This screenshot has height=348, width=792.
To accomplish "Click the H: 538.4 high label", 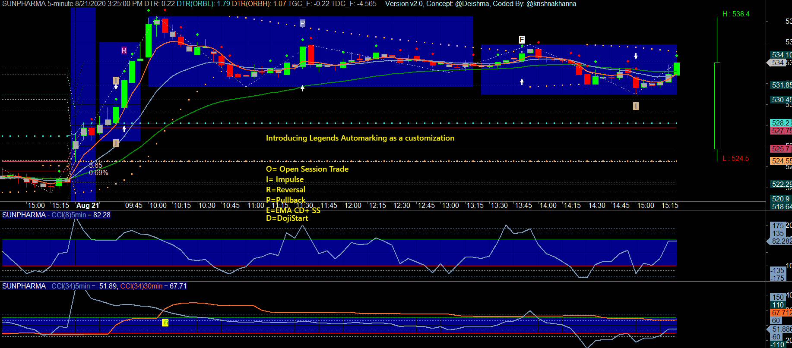I will 736,14.
